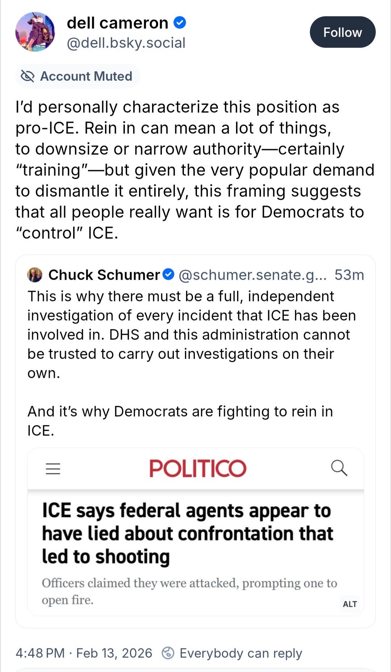Viewport: 391px width, 672px height.
Task: Click dell cameron's blue verified badge
Action: tap(180, 23)
